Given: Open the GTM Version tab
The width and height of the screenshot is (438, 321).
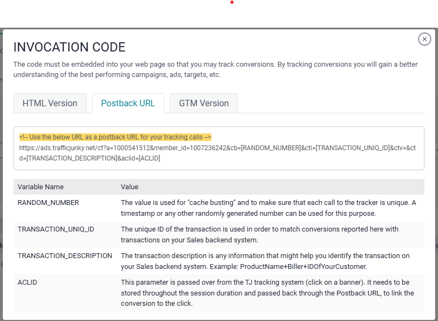Looking at the screenshot, I should click(203, 103).
